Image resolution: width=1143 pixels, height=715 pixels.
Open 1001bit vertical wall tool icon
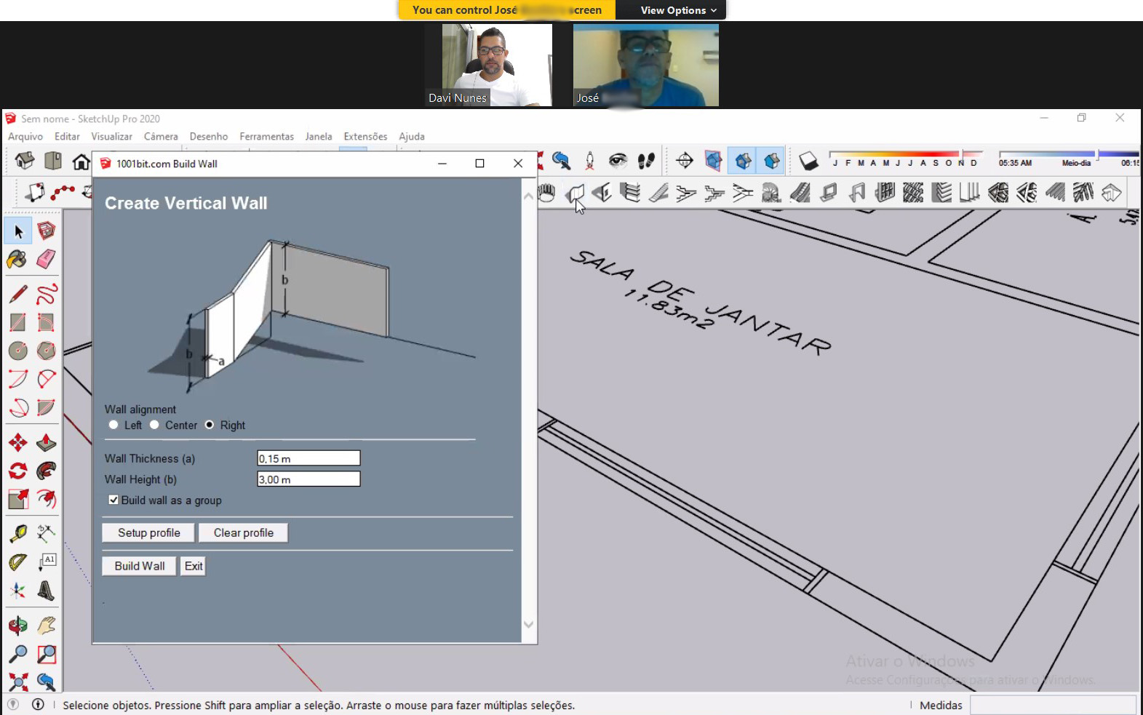click(575, 193)
